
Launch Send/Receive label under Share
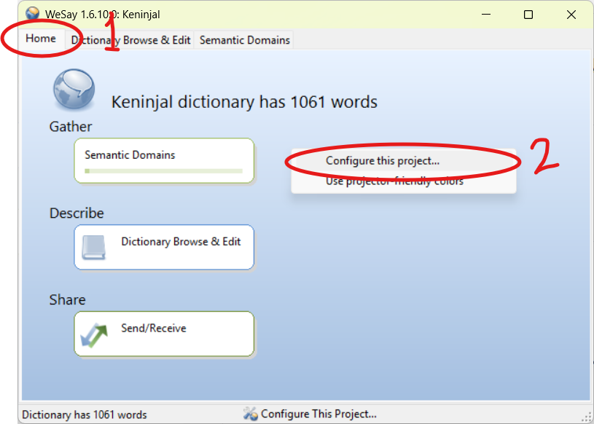(x=153, y=329)
